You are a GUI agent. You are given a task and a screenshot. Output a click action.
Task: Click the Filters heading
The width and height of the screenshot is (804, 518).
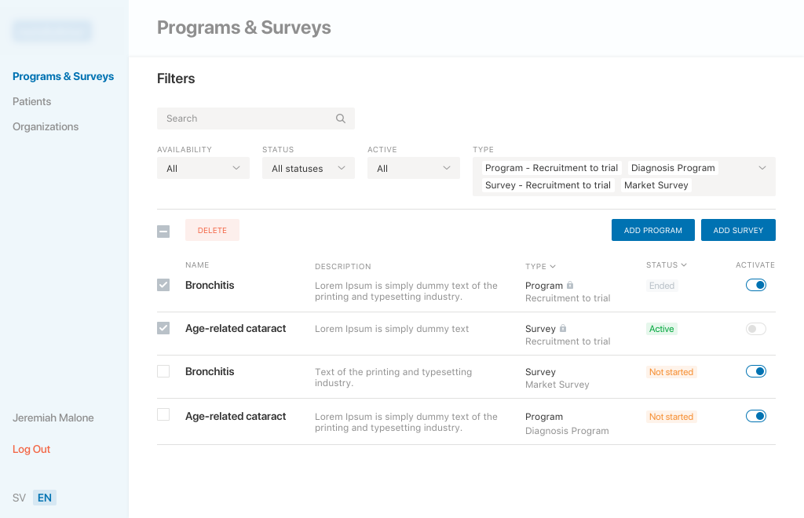176,78
